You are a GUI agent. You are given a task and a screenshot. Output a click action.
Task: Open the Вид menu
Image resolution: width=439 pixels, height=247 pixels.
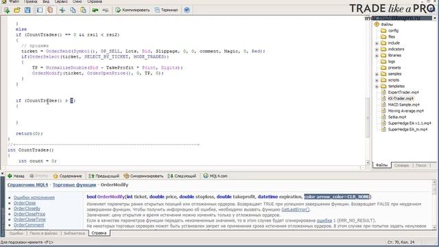point(46,1)
